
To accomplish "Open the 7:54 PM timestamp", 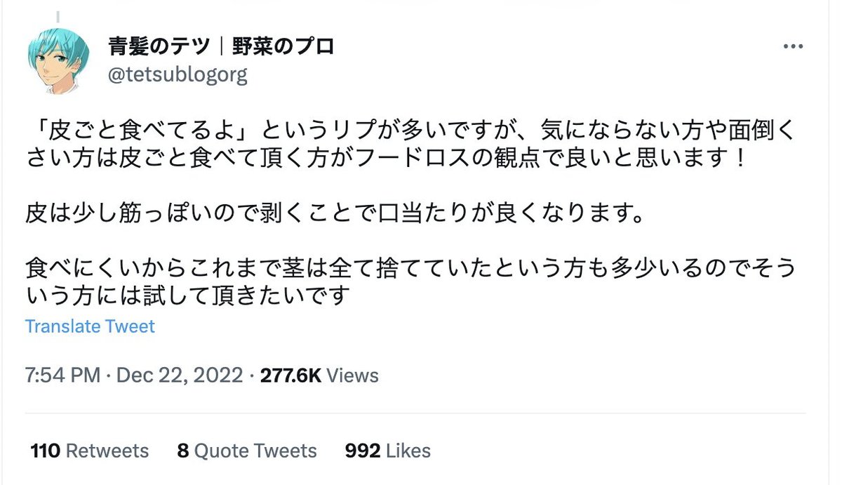I will pos(63,376).
